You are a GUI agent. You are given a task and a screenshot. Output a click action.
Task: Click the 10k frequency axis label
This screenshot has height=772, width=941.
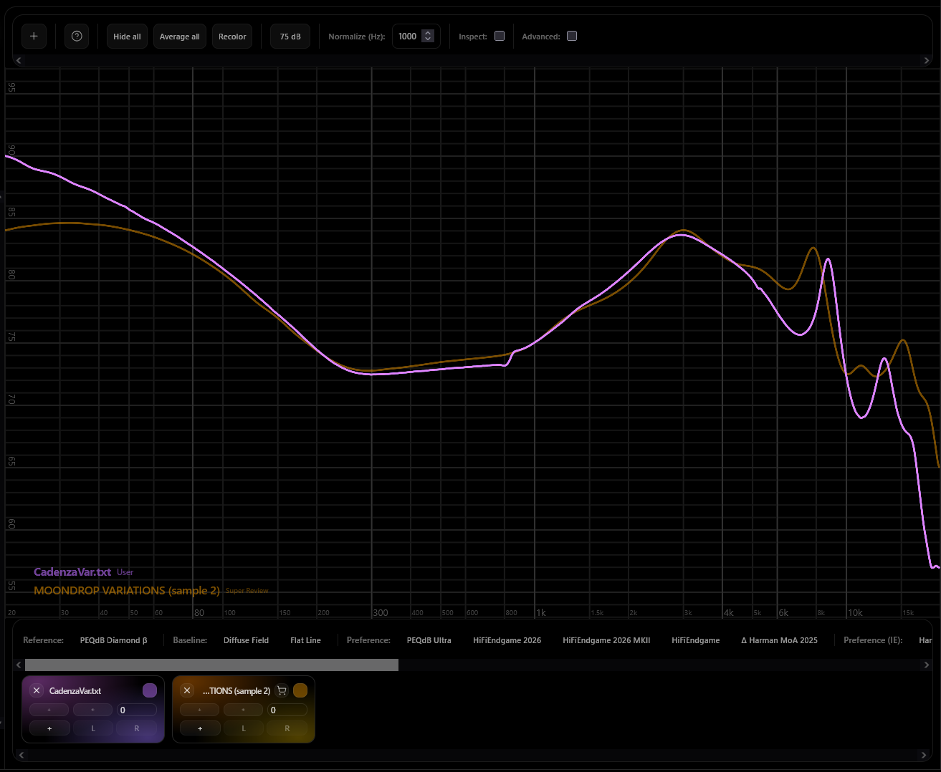(x=855, y=613)
